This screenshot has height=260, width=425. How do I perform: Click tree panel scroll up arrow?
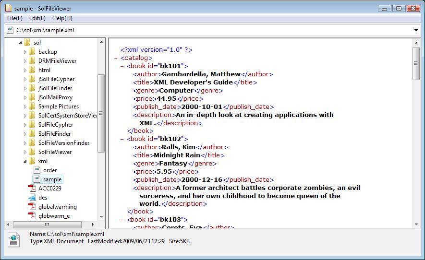click(x=101, y=42)
